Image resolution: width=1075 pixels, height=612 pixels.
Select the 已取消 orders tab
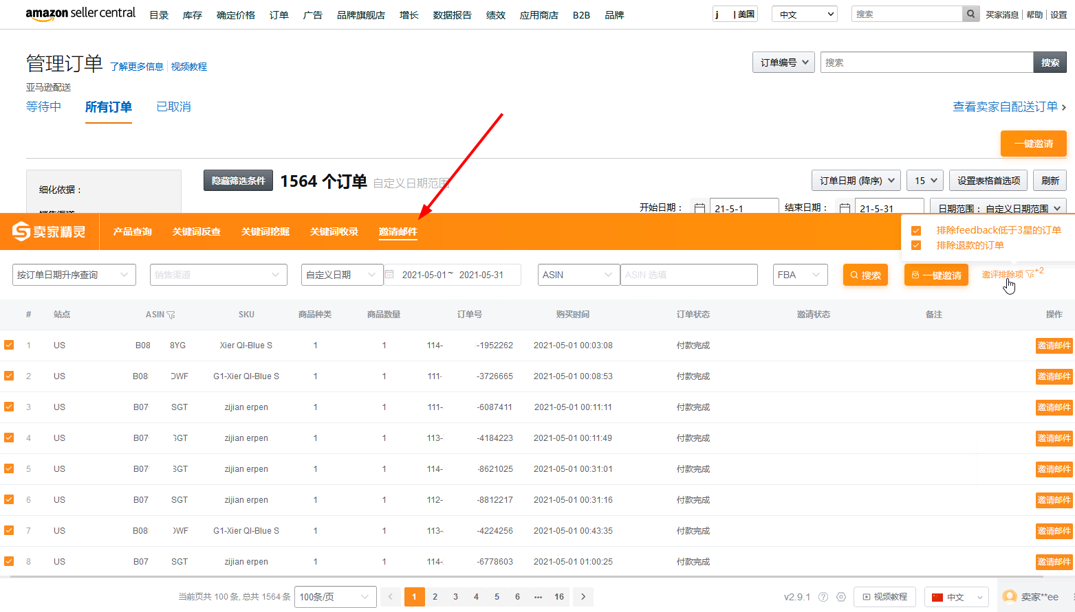[x=173, y=107]
